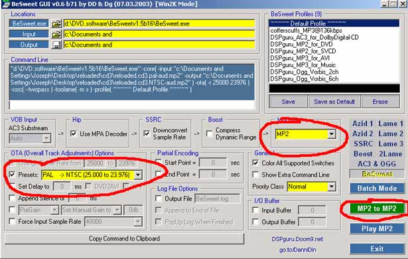Toggle Use MPA Decoder checkbox
Viewport: 408px width, 259px height.
(74, 133)
